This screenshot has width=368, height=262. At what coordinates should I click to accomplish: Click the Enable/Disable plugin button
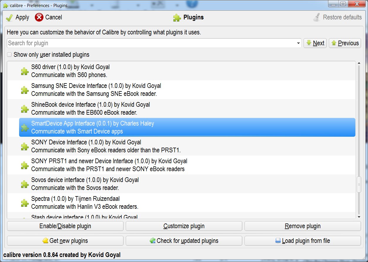pos(65,226)
